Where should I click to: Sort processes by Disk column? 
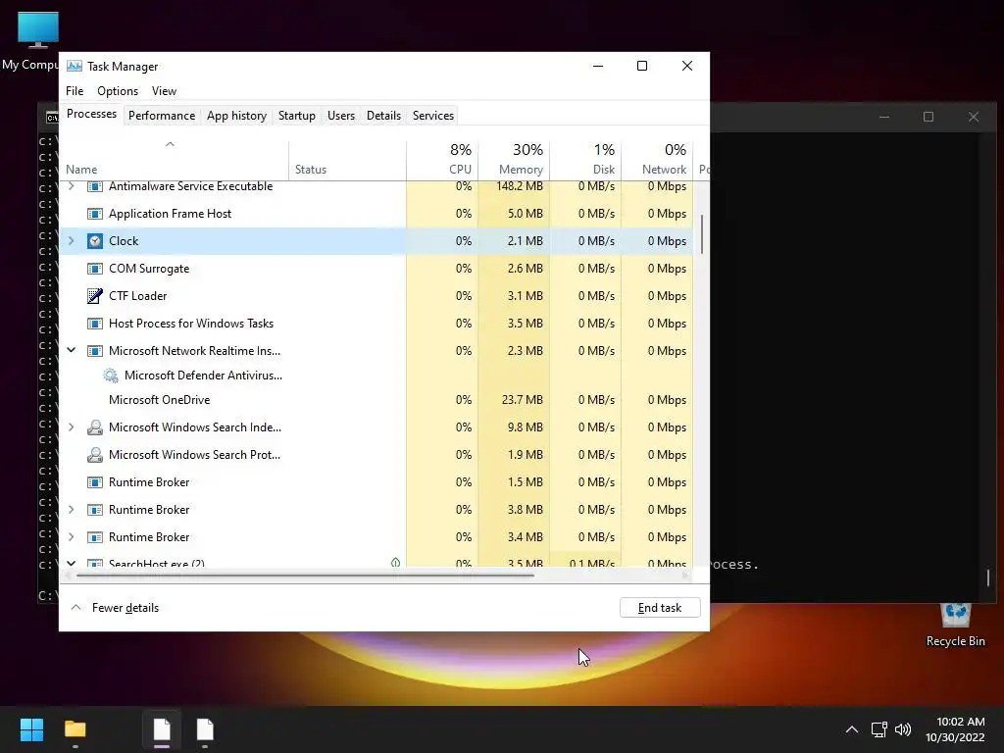tap(585, 161)
